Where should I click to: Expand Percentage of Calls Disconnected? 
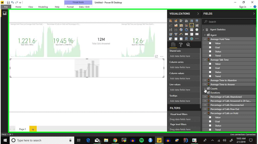(x=205, y=105)
